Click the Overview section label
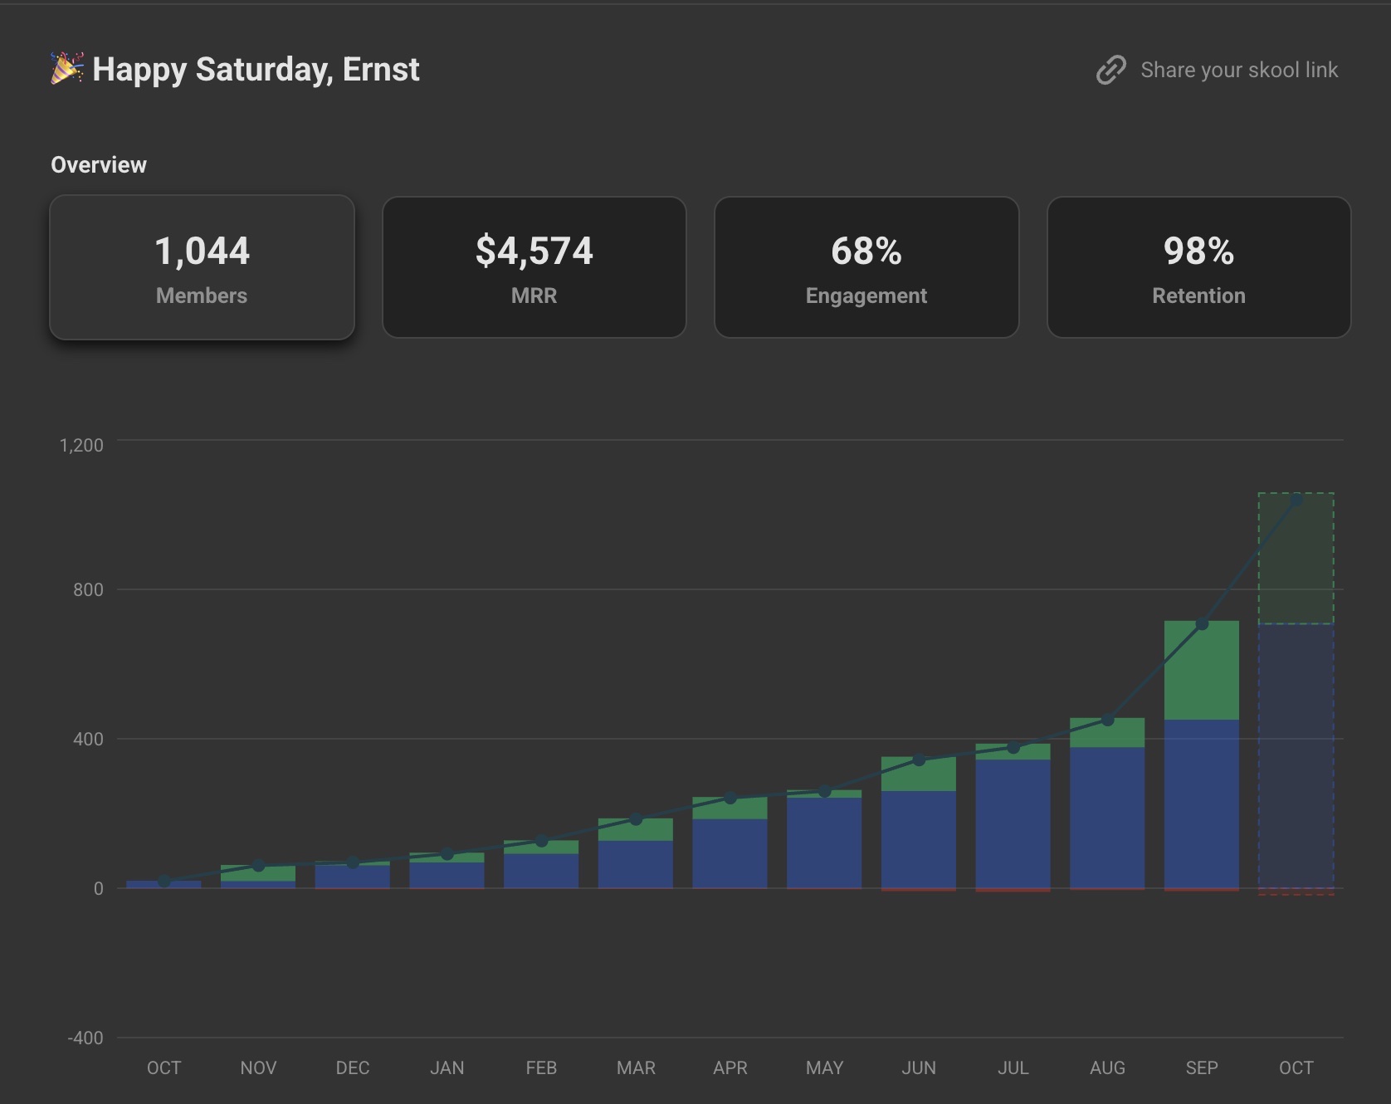The height and width of the screenshot is (1104, 1391). coord(99,164)
